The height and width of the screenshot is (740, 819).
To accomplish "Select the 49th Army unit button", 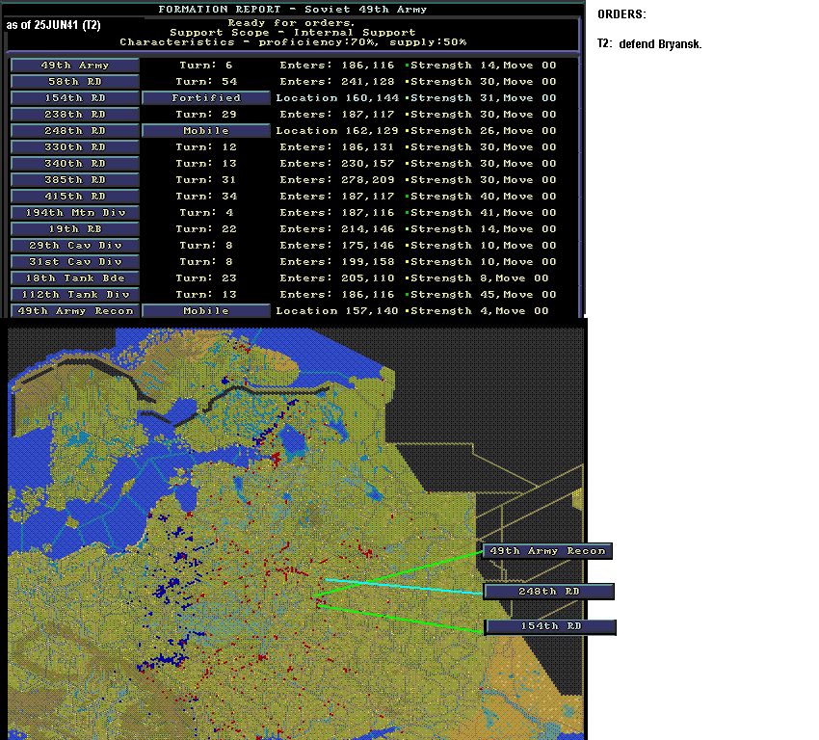I will point(75,66).
